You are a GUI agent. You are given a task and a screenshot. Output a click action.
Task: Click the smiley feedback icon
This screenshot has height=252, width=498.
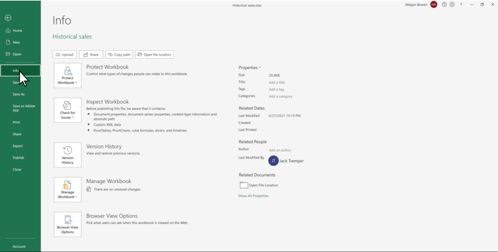click(444, 5)
